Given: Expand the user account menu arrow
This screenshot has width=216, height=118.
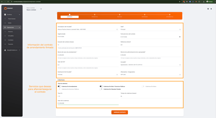Looking at the screenshot, I should coord(19,50).
